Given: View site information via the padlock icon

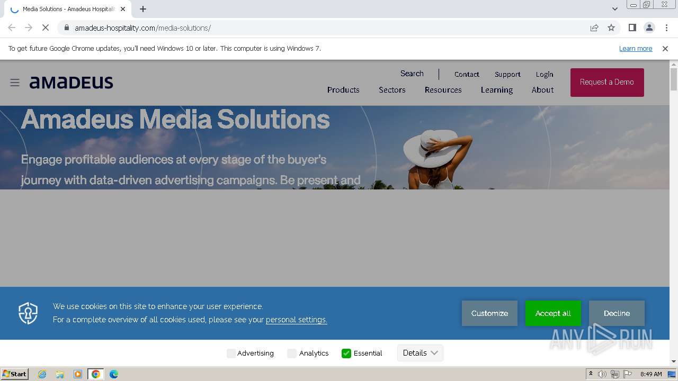Looking at the screenshot, I should coord(66,28).
